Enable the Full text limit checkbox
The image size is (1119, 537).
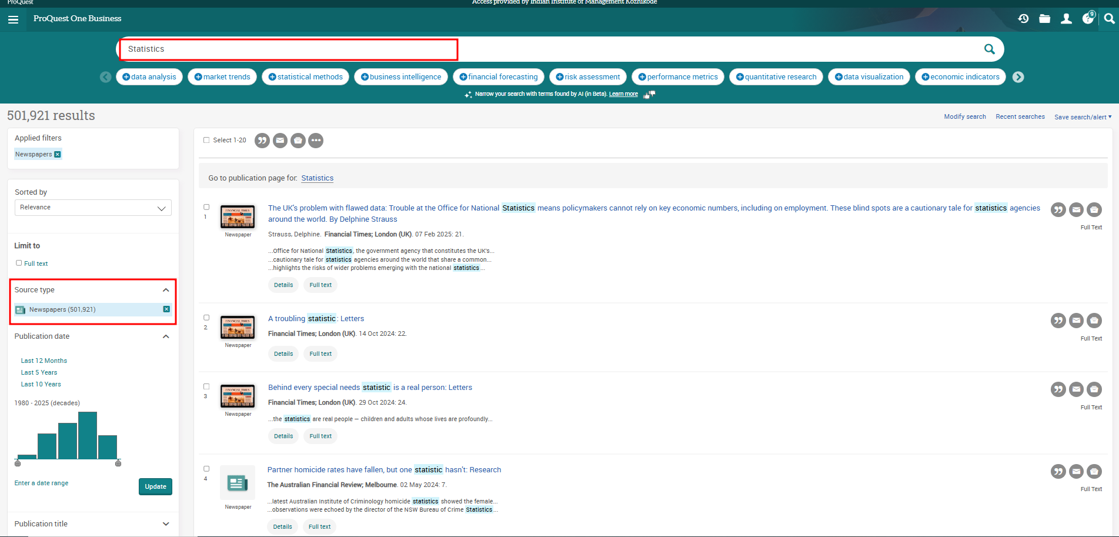(19, 264)
